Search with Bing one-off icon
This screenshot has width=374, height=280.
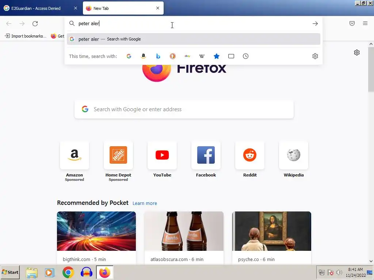[x=158, y=56]
